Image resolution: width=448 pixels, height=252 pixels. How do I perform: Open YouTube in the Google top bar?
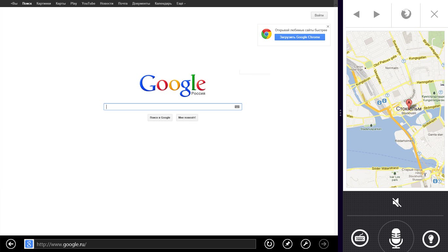click(89, 3)
